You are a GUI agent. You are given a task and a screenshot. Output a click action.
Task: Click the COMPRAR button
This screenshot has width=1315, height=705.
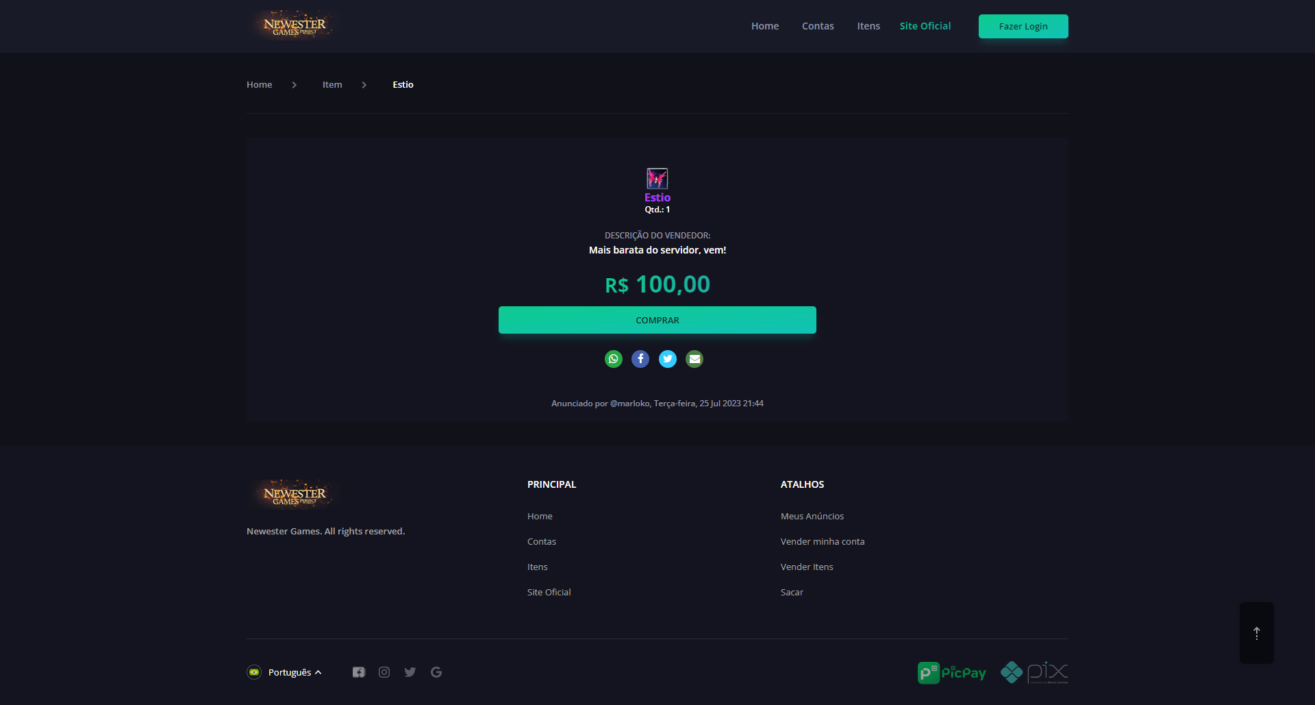(657, 320)
